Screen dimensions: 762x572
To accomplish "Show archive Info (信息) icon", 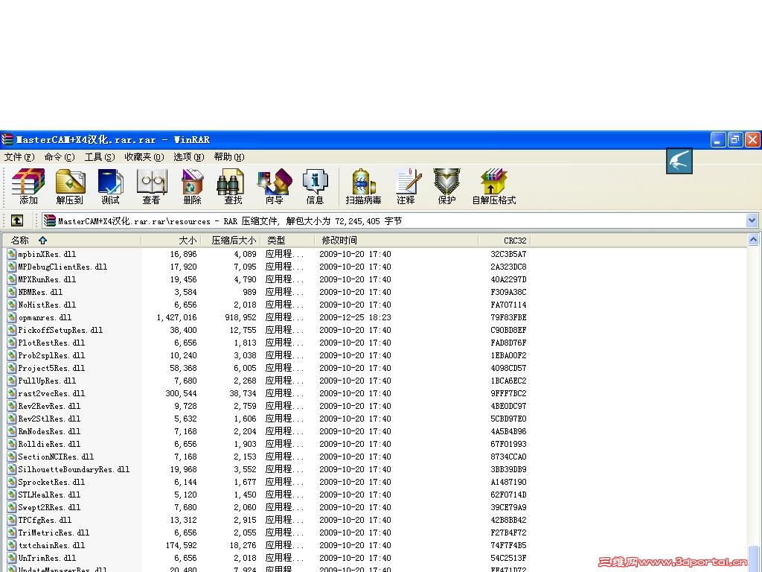I will (x=315, y=186).
